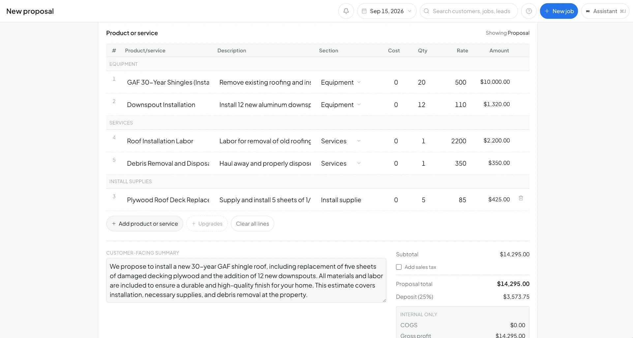Open the notifications bell
This screenshot has width=633, height=338.
click(346, 11)
